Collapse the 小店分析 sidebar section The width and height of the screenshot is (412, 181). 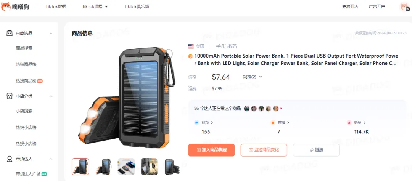coord(51,96)
